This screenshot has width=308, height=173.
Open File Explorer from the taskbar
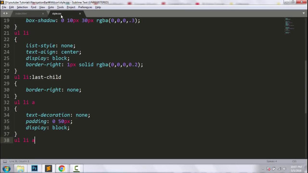20,169
